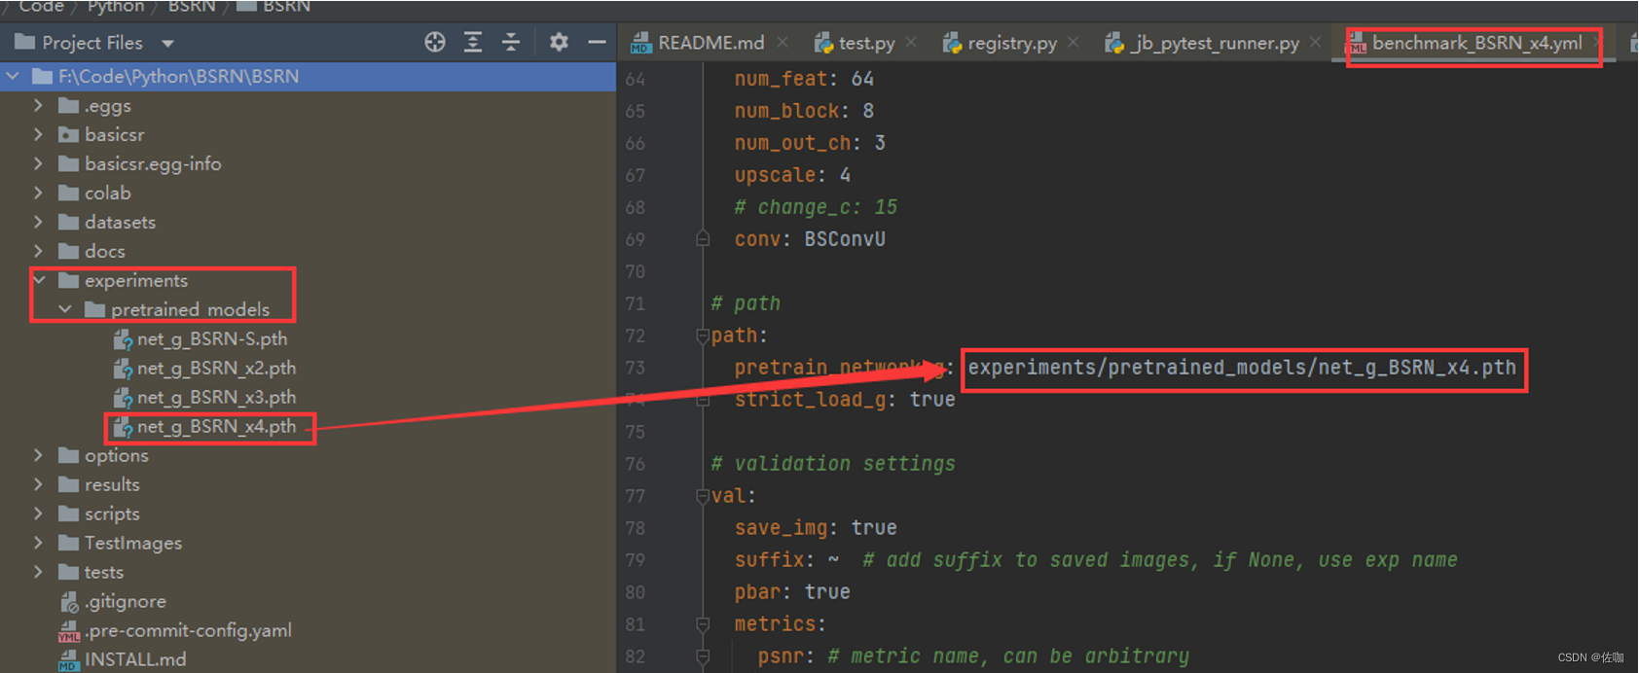Fold the metrics: block in the gutter
Viewport: 1639px width, 673px height.
coord(703,624)
